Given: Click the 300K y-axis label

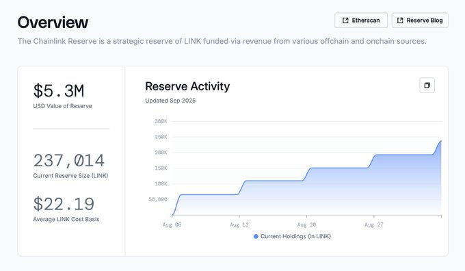Looking at the screenshot, I should (x=161, y=121).
